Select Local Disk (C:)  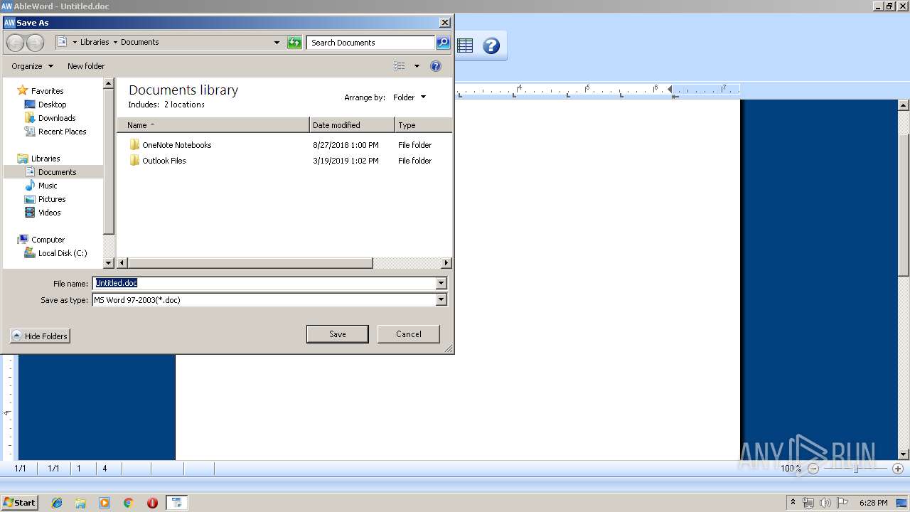[x=55, y=253]
